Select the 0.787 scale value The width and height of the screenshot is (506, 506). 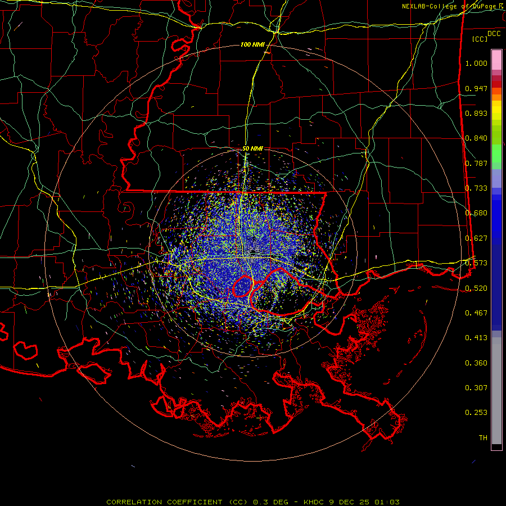pos(476,163)
